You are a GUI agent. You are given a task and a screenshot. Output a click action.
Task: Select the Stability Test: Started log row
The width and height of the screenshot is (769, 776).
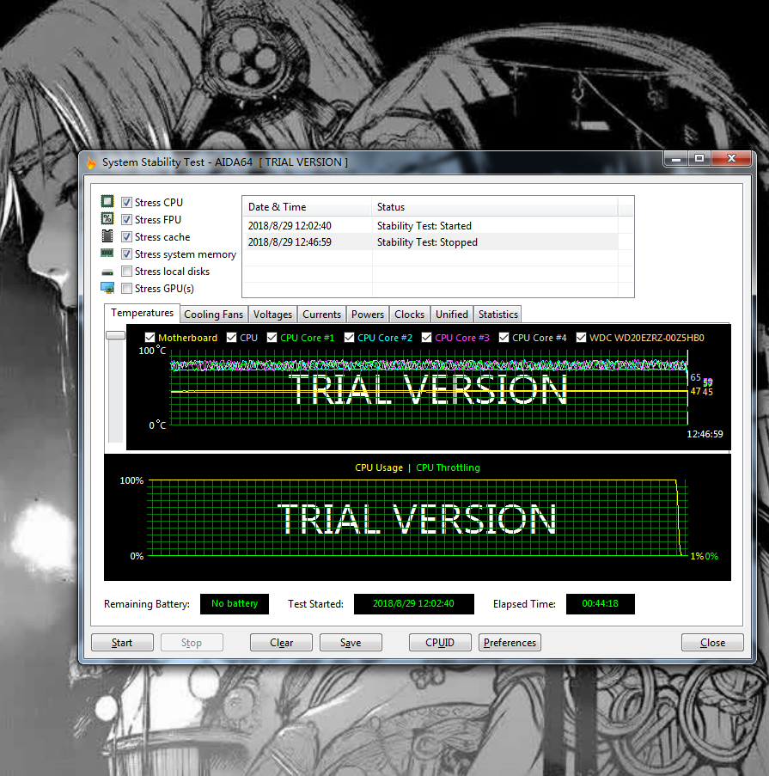pyautogui.click(x=430, y=226)
